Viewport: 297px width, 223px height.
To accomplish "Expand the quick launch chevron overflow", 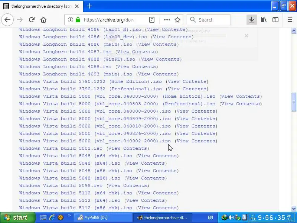I will click(69, 216).
